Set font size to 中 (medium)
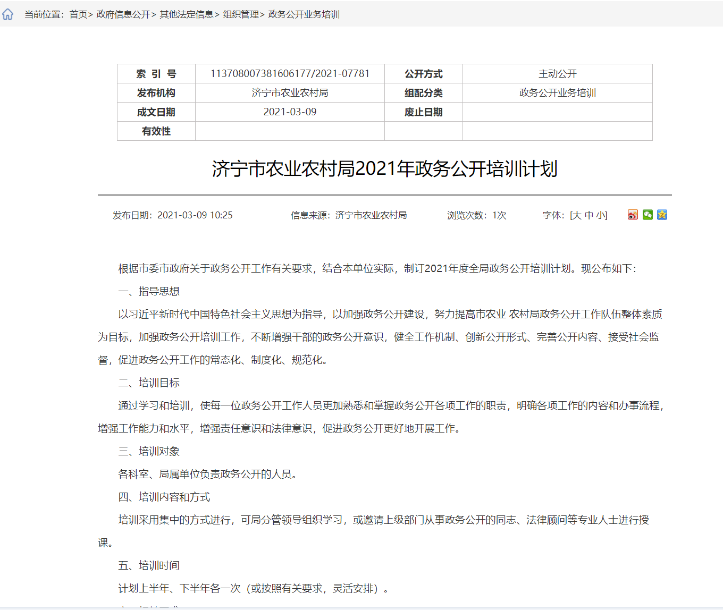The width and height of the screenshot is (723, 610). (589, 215)
